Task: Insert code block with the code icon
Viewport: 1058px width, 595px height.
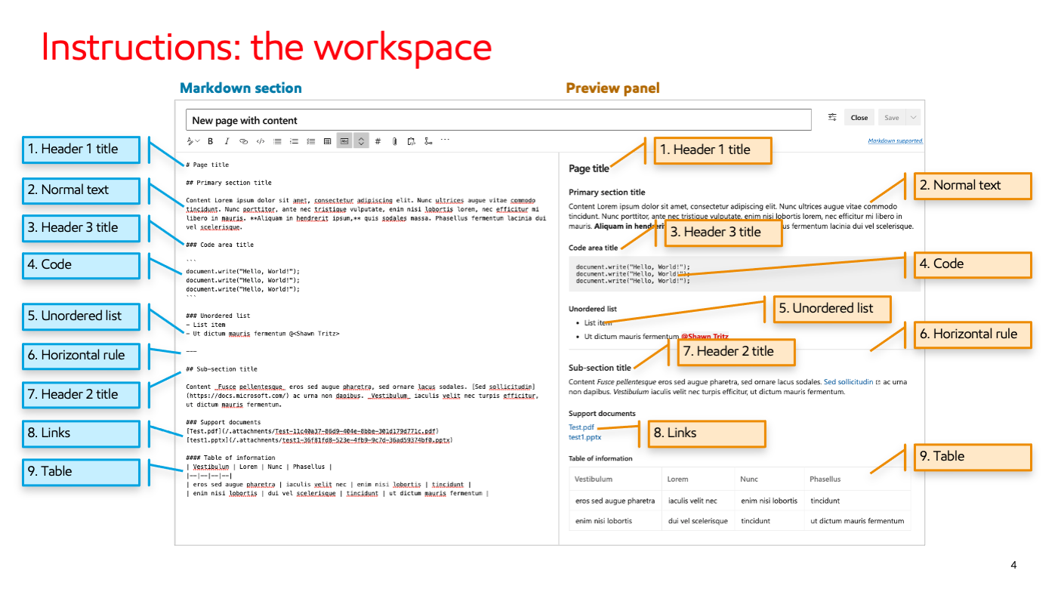Action: pos(261,141)
